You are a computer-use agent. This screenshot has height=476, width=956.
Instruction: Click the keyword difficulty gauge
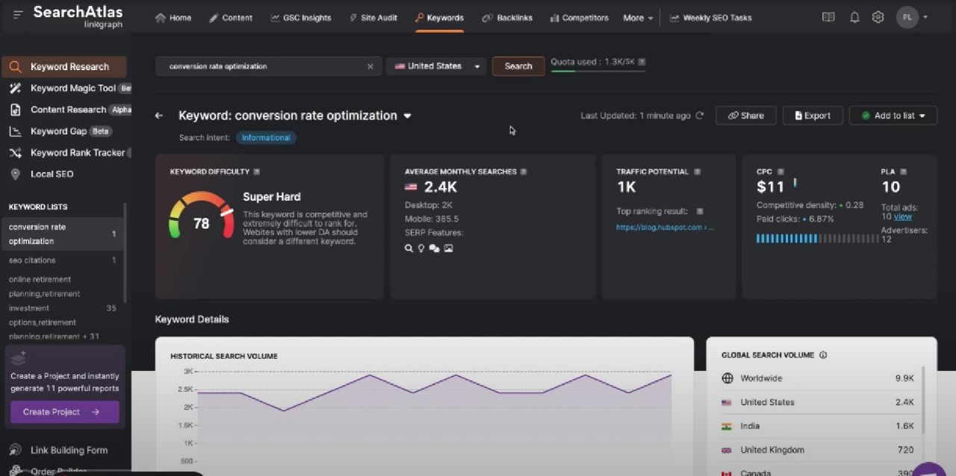(x=202, y=216)
